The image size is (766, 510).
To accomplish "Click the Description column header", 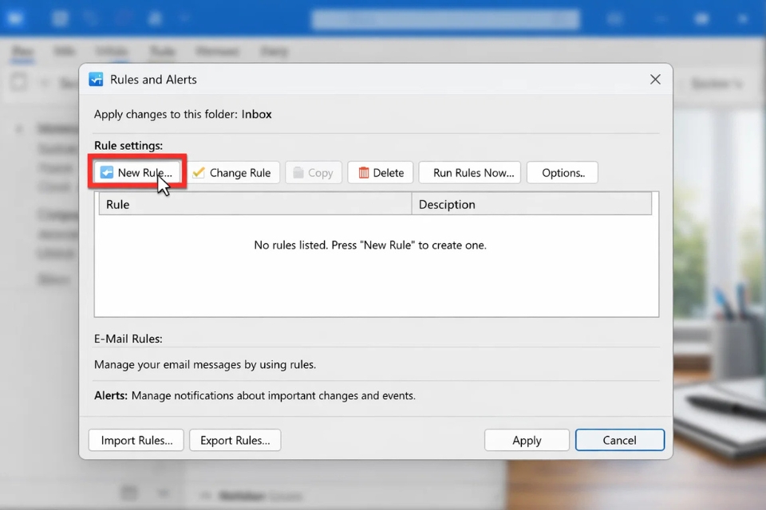I will [447, 204].
